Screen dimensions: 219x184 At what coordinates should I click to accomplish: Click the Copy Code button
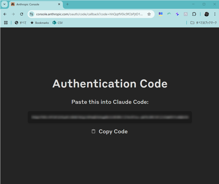[110, 132]
